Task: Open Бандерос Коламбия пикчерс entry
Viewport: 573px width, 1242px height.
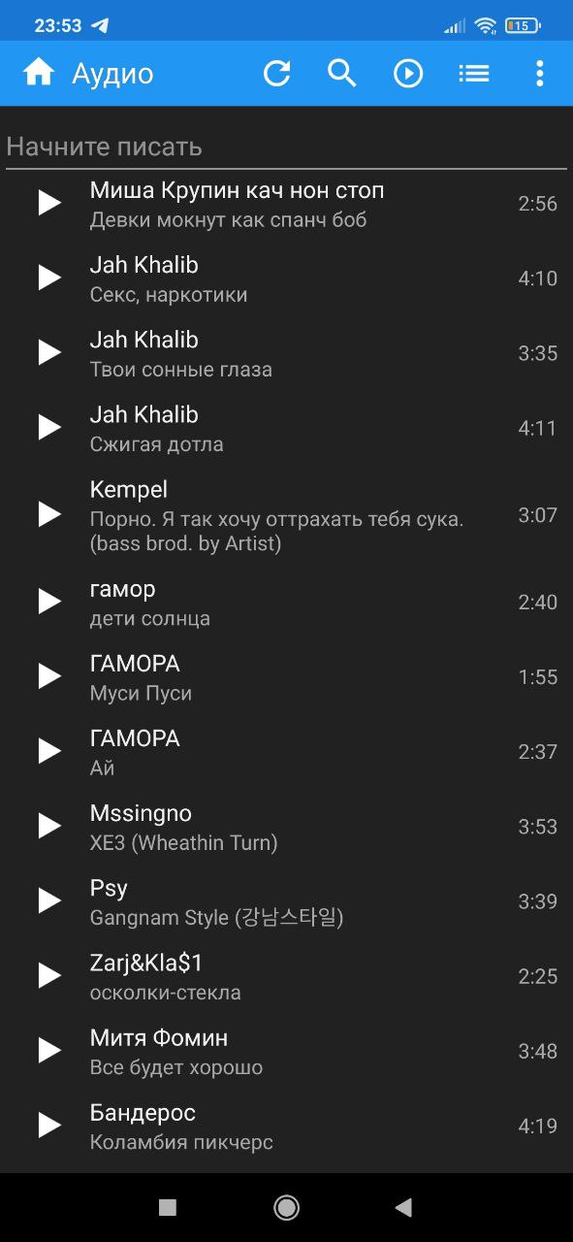Action: tap(286, 1126)
